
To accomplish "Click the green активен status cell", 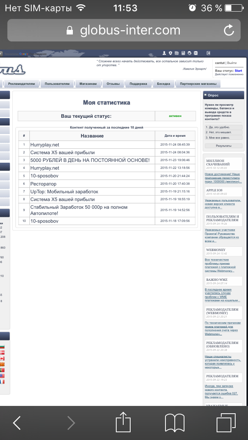I will coord(175,116).
